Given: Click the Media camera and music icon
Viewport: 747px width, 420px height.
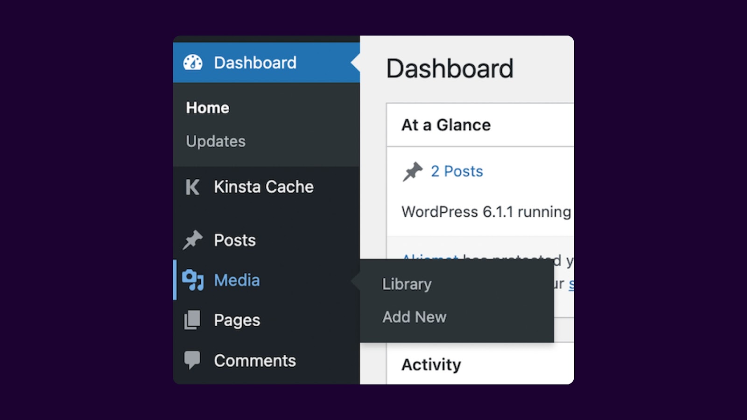Looking at the screenshot, I should (193, 280).
